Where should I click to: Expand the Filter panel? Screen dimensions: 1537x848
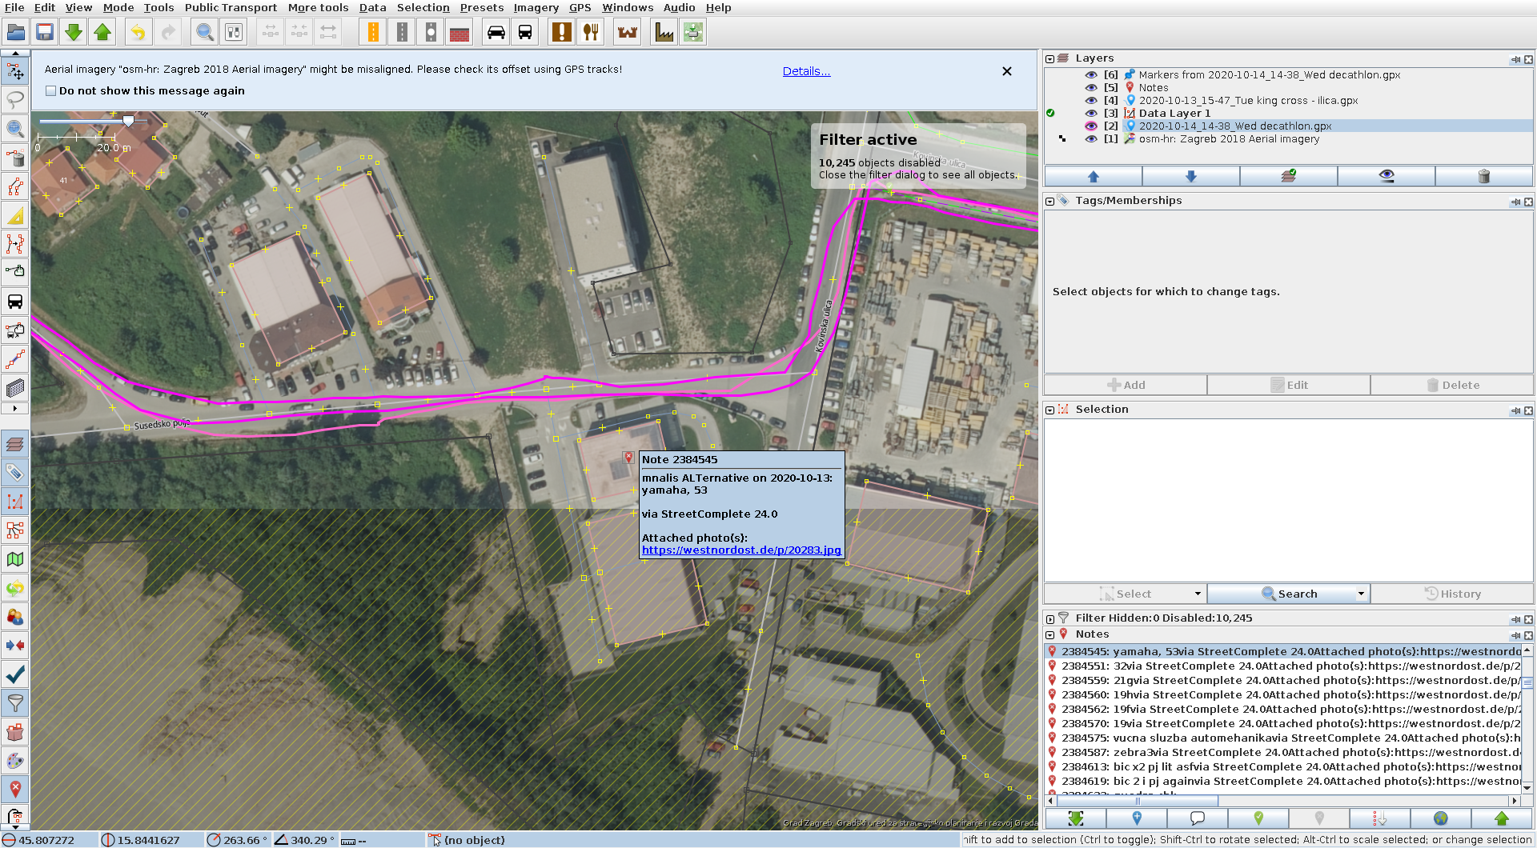(1050, 618)
